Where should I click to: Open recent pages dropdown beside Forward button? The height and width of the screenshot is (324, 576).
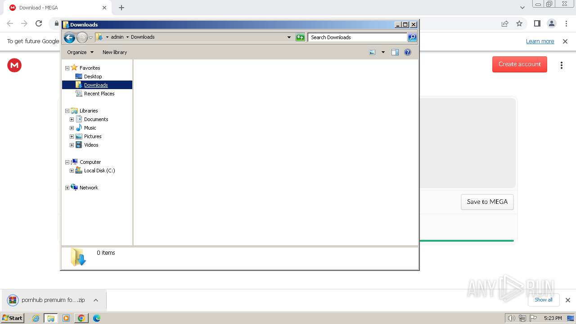point(90,37)
